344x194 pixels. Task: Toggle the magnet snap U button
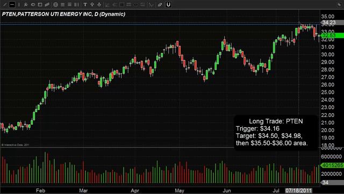pyautogui.click(x=168, y=4)
